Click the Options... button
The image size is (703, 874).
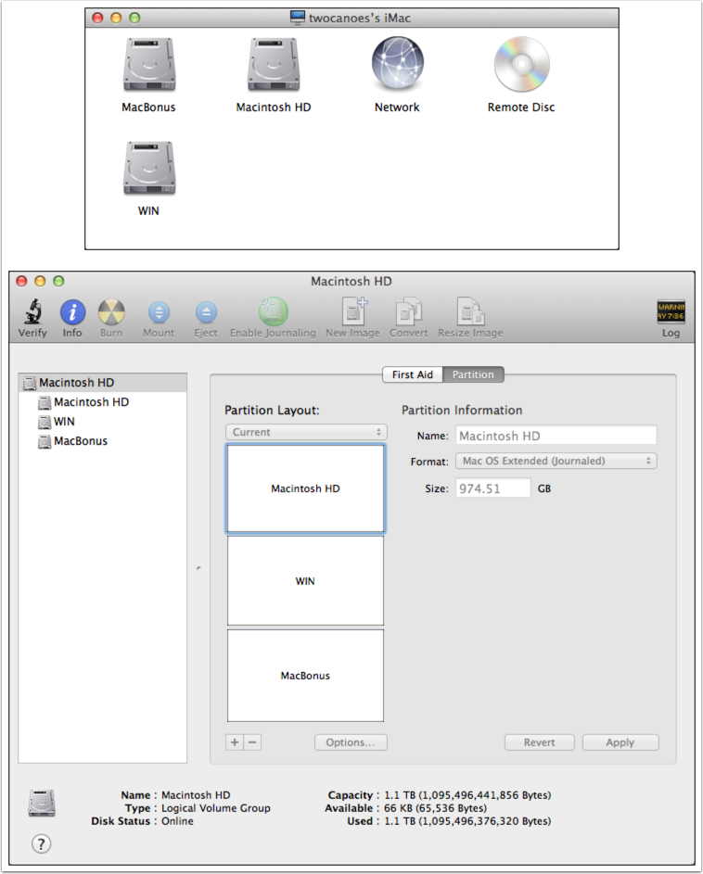(x=351, y=742)
